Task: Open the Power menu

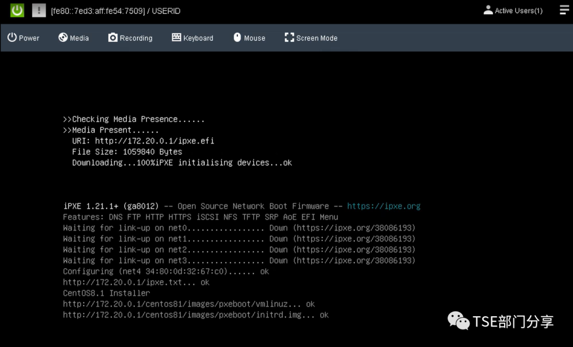Action: click(23, 38)
